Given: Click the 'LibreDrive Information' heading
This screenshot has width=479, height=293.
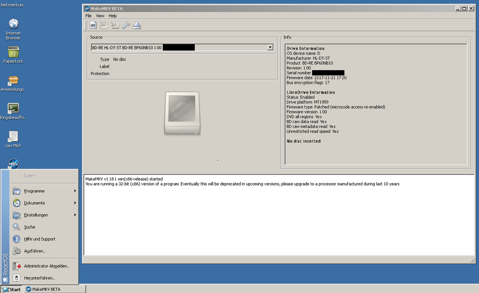Looking at the screenshot, I should click(311, 92).
